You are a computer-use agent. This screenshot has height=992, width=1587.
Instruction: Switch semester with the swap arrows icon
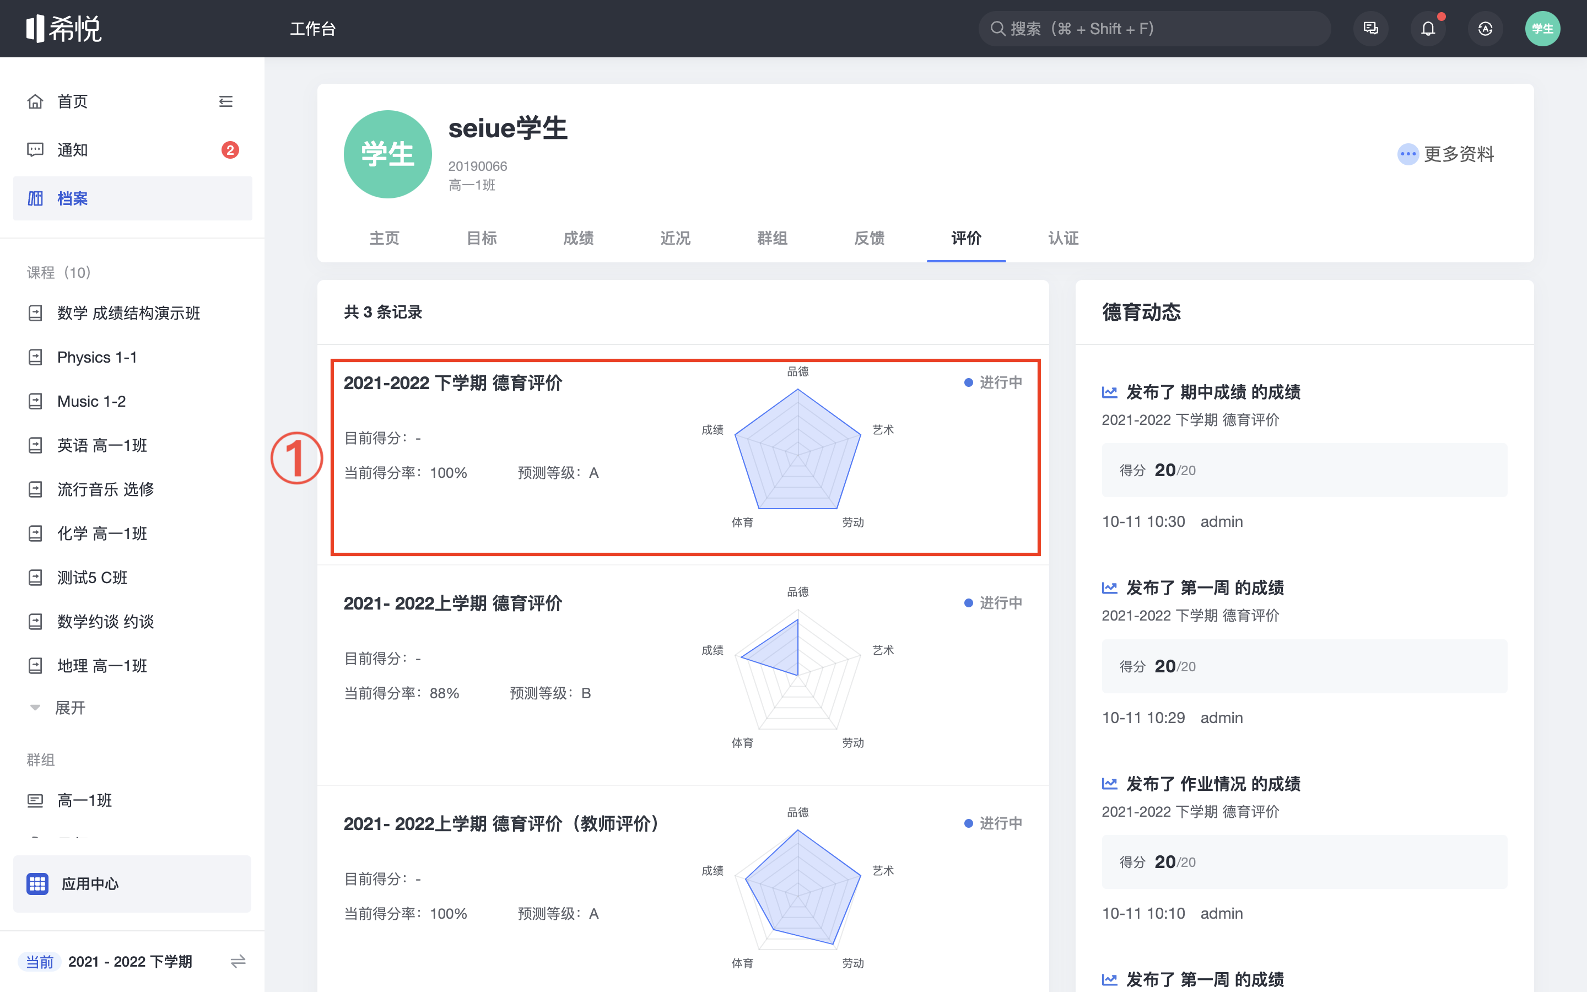coord(238,961)
